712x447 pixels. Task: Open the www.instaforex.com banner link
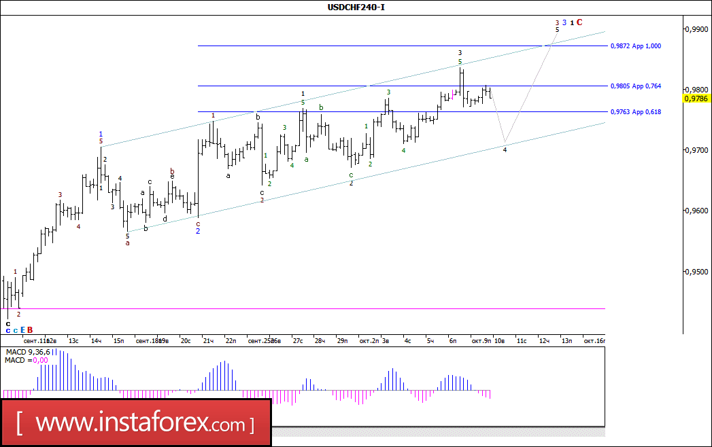point(136,423)
